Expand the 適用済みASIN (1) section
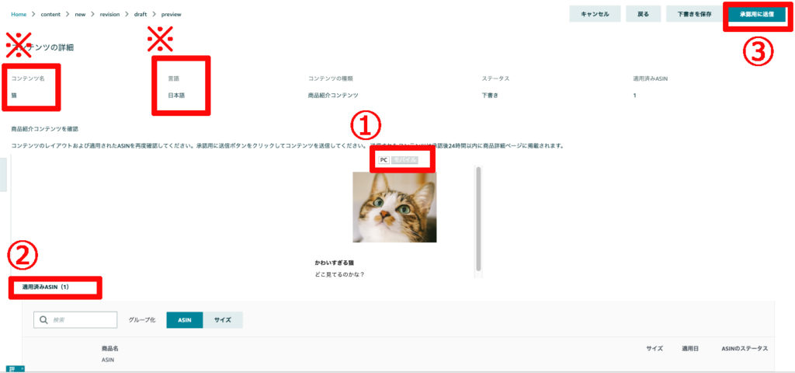Screen dimensions: 795x373 pyautogui.click(x=46, y=288)
